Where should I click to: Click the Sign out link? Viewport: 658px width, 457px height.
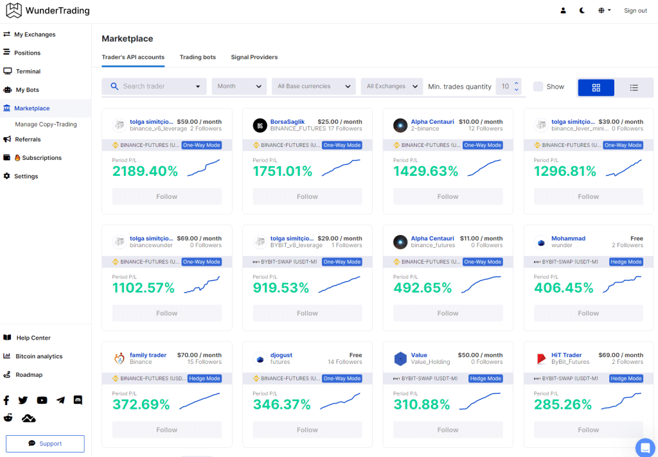click(x=635, y=10)
